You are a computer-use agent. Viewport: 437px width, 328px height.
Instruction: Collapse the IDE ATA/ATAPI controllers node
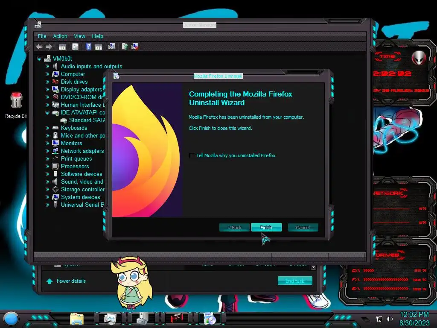47,113
